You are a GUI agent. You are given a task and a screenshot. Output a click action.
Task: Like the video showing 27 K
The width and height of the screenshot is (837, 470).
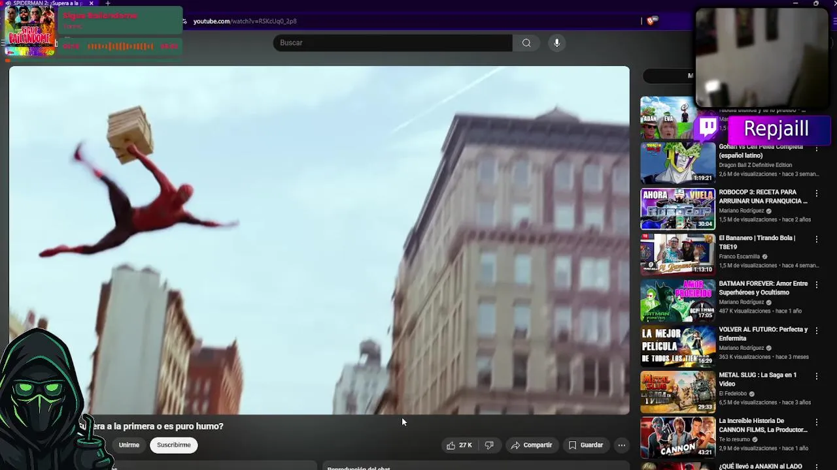(x=459, y=445)
